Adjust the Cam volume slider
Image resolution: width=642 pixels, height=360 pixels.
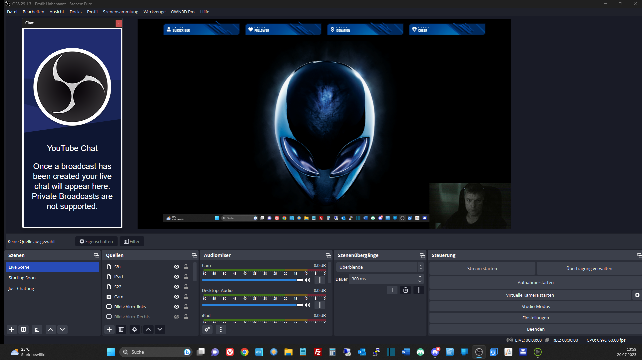pos(253,280)
